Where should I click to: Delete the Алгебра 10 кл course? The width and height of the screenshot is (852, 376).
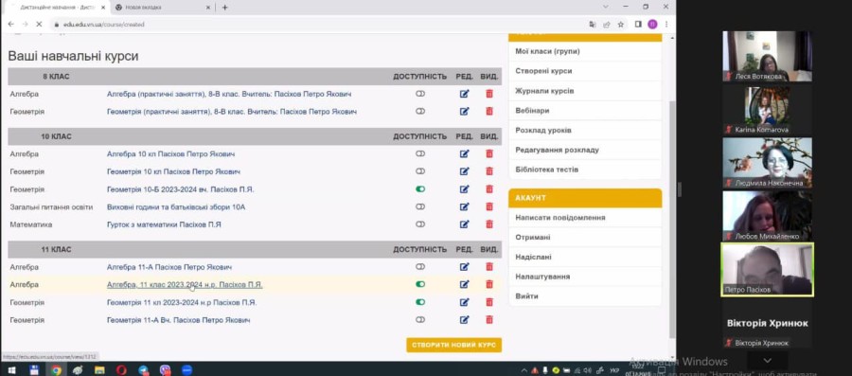(x=489, y=153)
